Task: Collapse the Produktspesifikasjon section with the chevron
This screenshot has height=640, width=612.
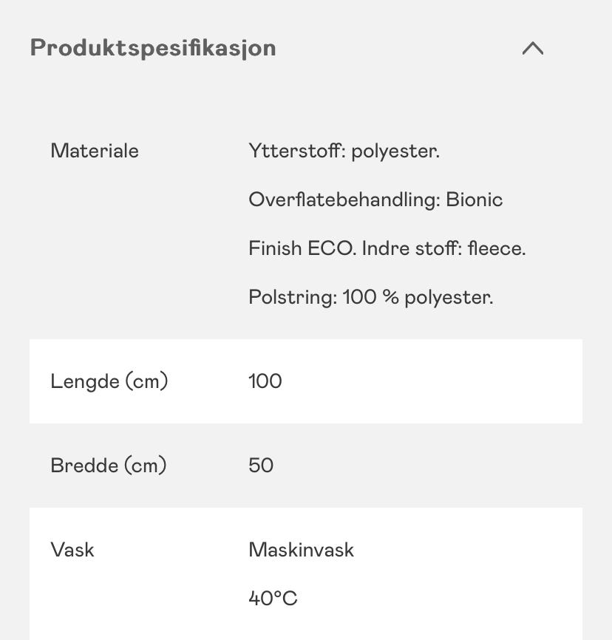Action: pyautogui.click(x=532, y=48)
